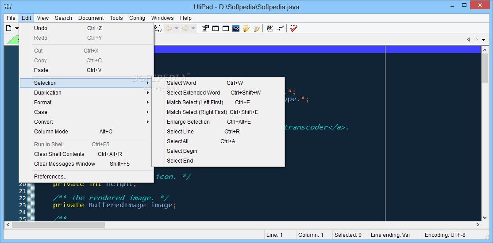The width and height of the screenshot is (493, 243).
Task: Click the sticky note edit toolbar icon
Action: point(246,29)
